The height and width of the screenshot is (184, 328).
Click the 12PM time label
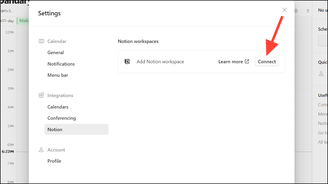tap(10, 32)
